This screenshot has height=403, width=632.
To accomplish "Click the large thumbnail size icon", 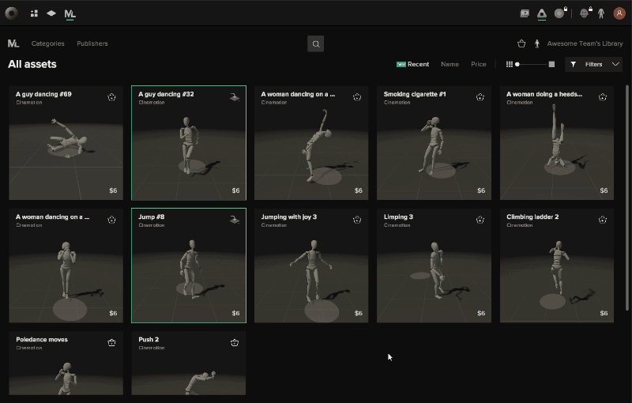I will click(551, 64).
